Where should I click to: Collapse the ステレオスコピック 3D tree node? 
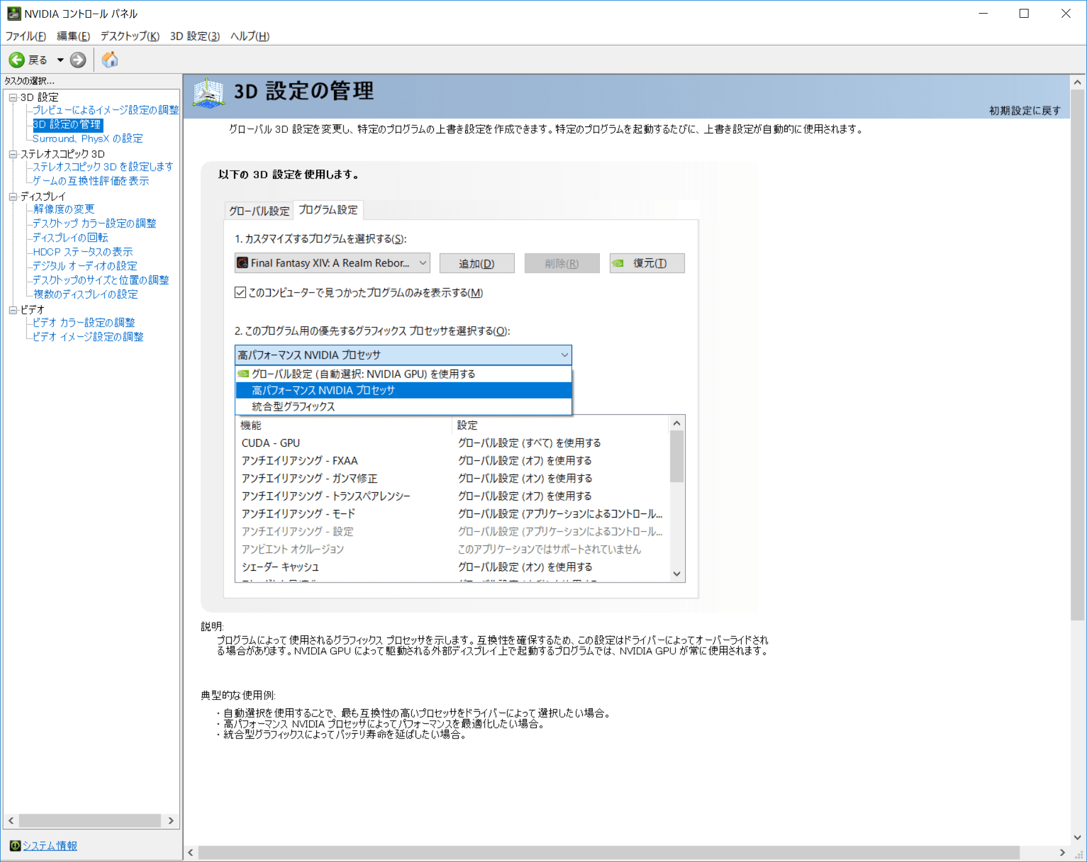[13, 154]
